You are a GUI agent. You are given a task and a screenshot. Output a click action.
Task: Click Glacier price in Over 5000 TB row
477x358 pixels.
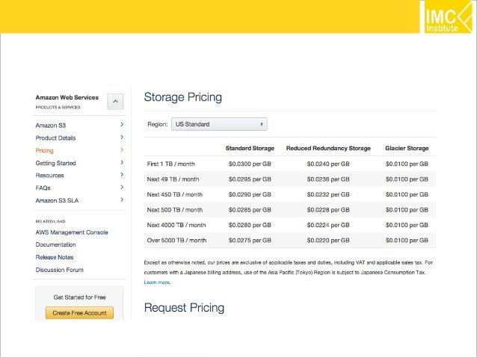[407, 241]
